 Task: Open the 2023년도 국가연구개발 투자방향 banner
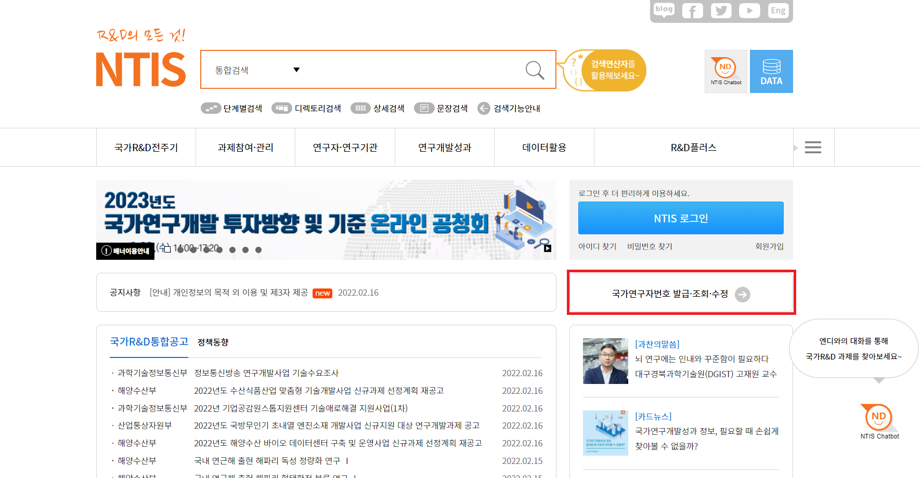point(326,220)
